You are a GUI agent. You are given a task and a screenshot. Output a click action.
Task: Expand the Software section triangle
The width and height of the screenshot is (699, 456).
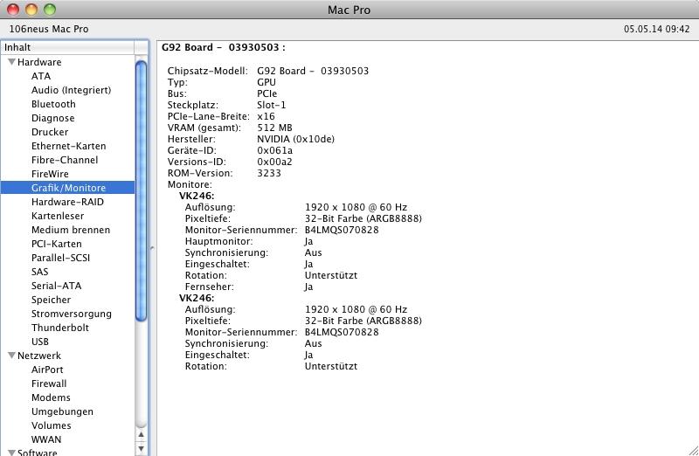coord(11,453)
